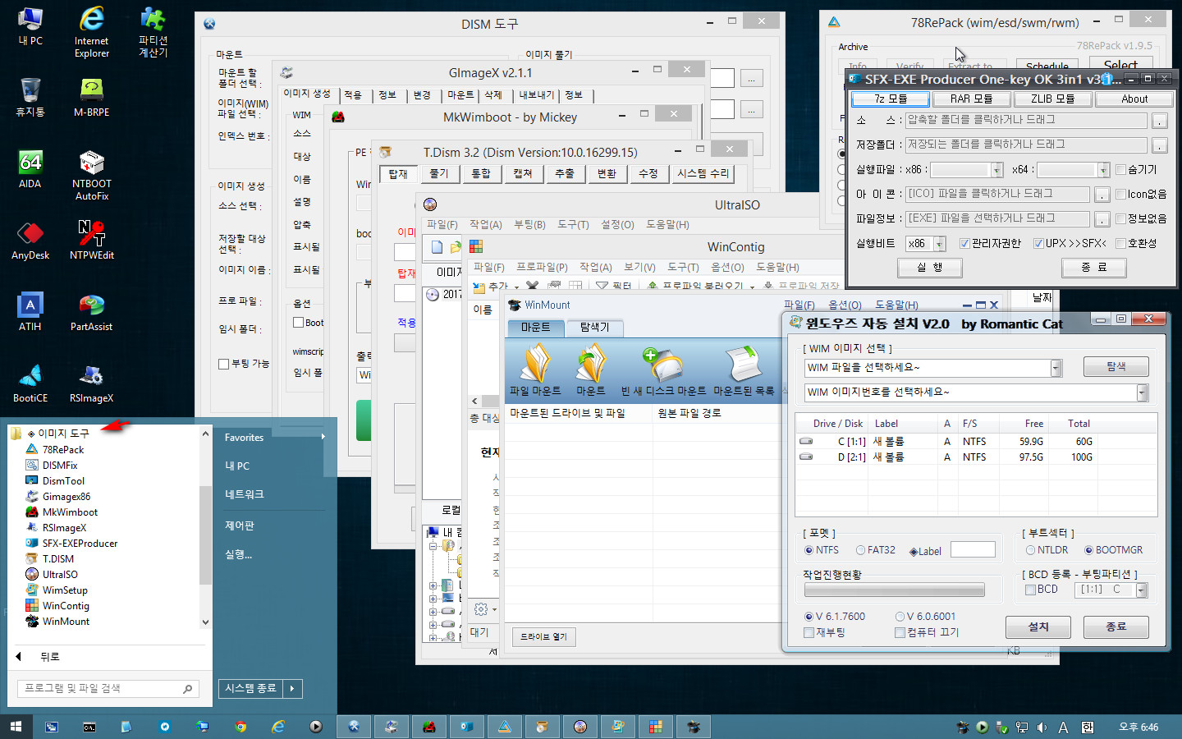Screen dimensions: 1182x739
Task: Open the command prompt taskbar icon
Action: (89, 727)
